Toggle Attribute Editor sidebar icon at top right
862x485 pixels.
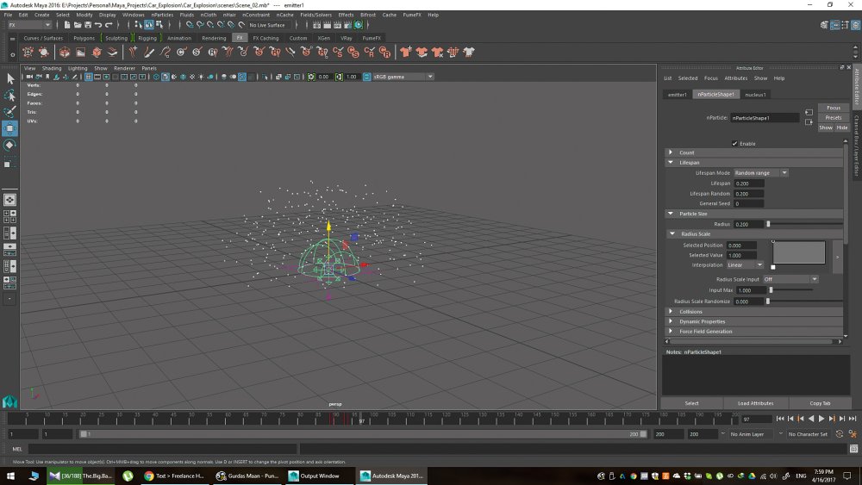[835, 25]
